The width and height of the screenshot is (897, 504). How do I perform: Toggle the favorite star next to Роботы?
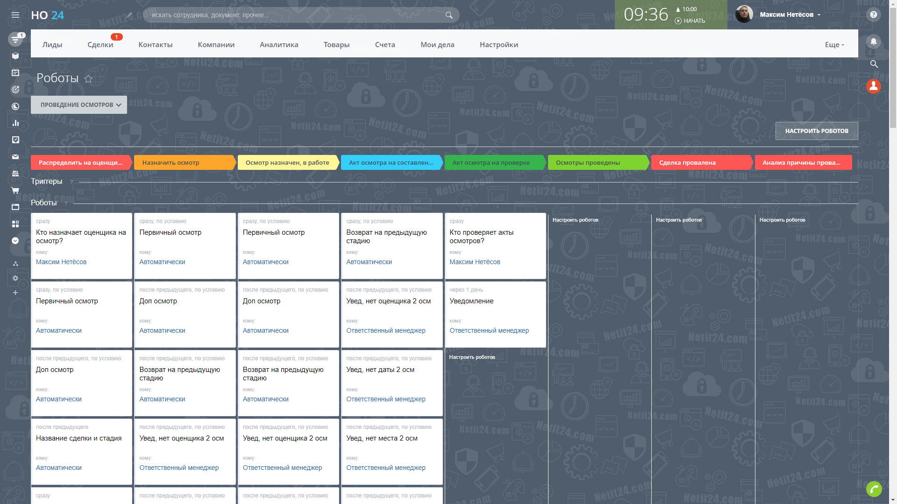pyautogui.click(x=88, y=79)
